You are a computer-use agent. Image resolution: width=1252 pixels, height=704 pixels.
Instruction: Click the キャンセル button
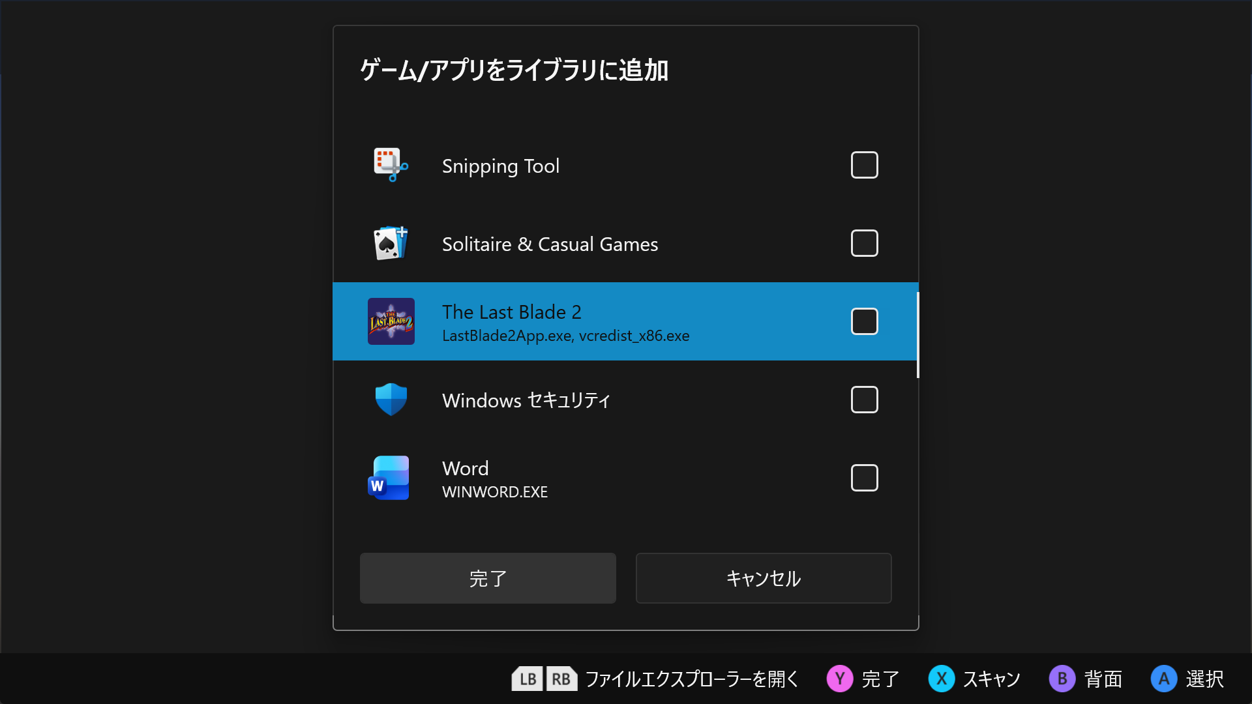[x=764, y=578]
